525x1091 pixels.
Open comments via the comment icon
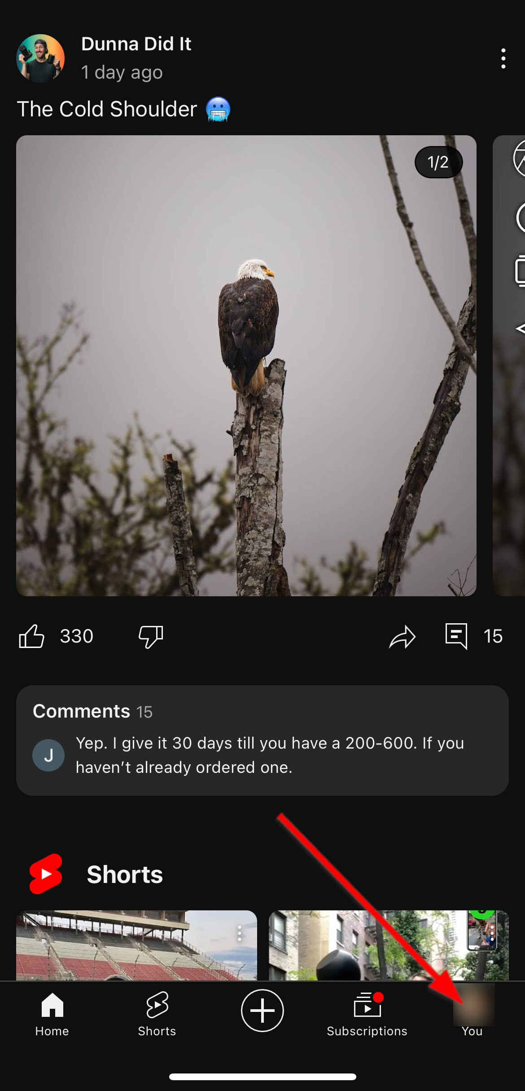tap(456, 636)
